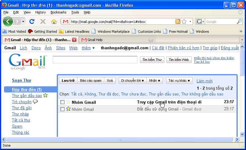246x150 pixels.
Task: Reload the current page
Action: [32, 21]
